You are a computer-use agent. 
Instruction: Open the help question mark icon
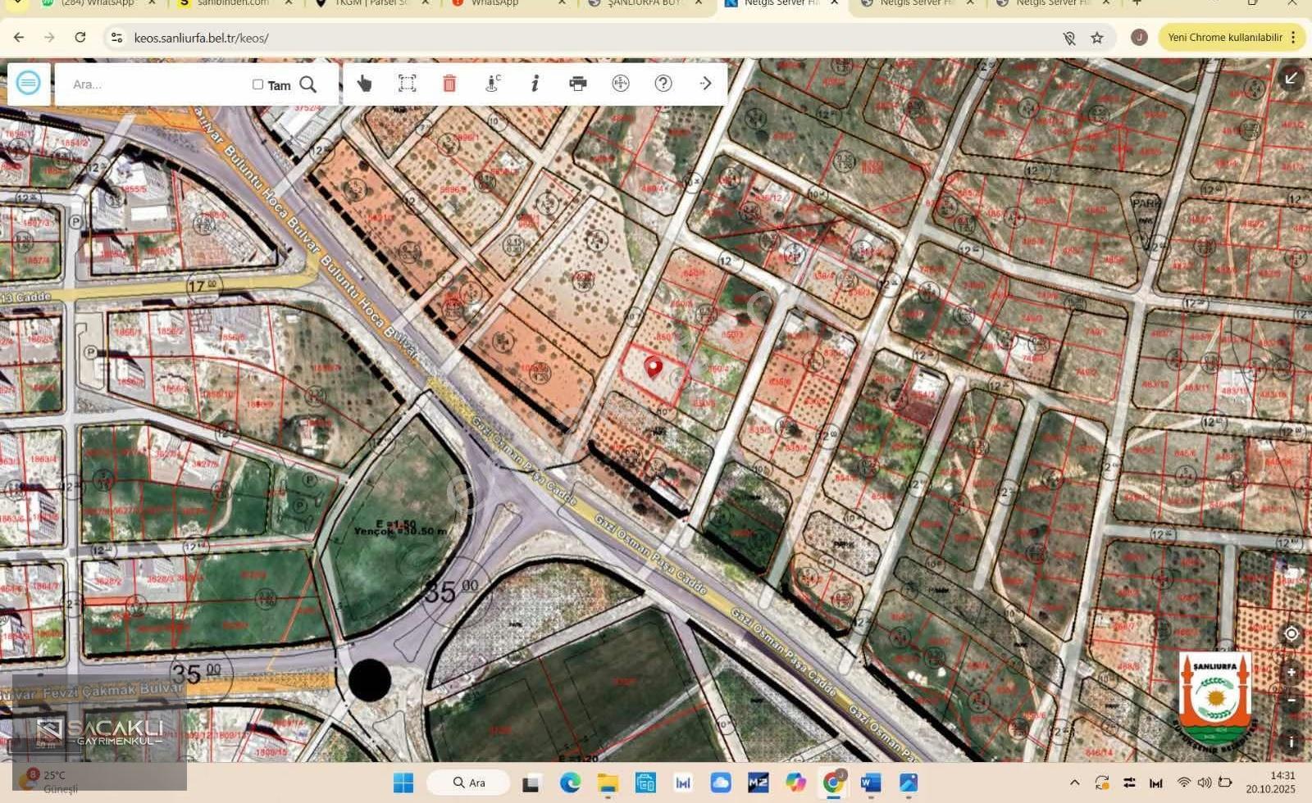pyautogui.click(x=663, y=83)
